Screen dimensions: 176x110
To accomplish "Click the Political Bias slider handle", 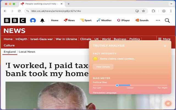I will (117, 85).
